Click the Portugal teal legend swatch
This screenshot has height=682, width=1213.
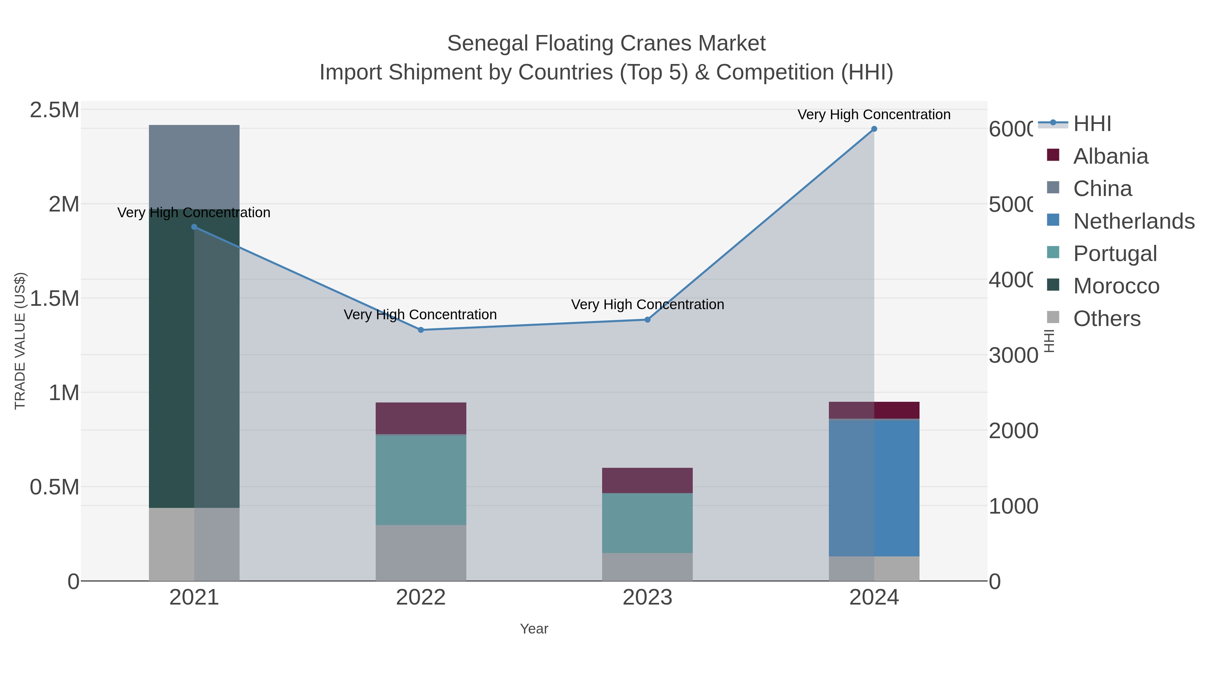pyautogui.click(x=1053, y=252)
